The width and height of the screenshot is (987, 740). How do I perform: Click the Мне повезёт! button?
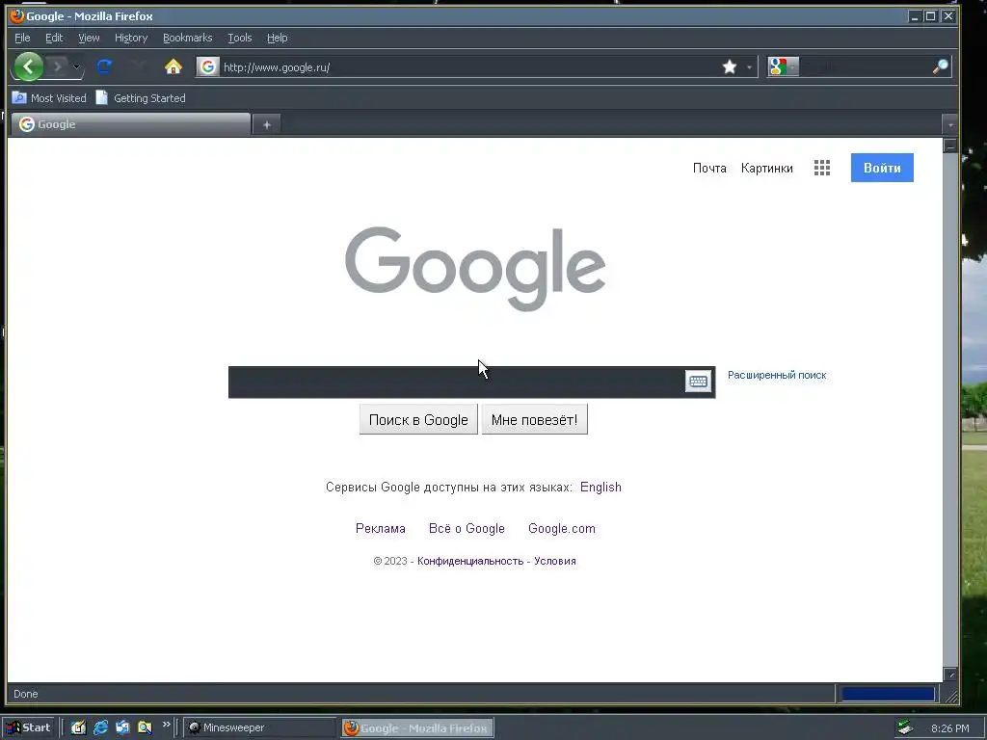(x=534, y=420)
